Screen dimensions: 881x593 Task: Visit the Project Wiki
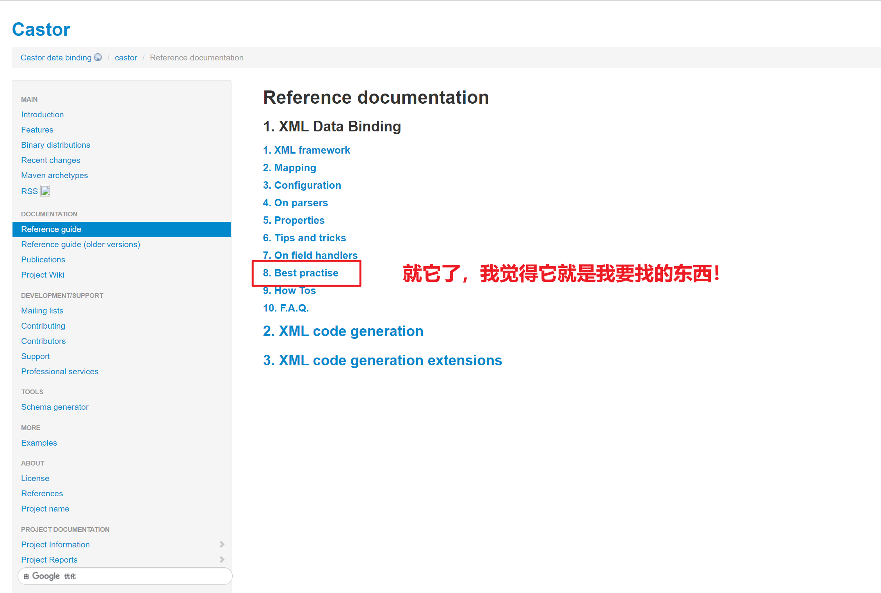pyautogui.click(x=43, y=275)
